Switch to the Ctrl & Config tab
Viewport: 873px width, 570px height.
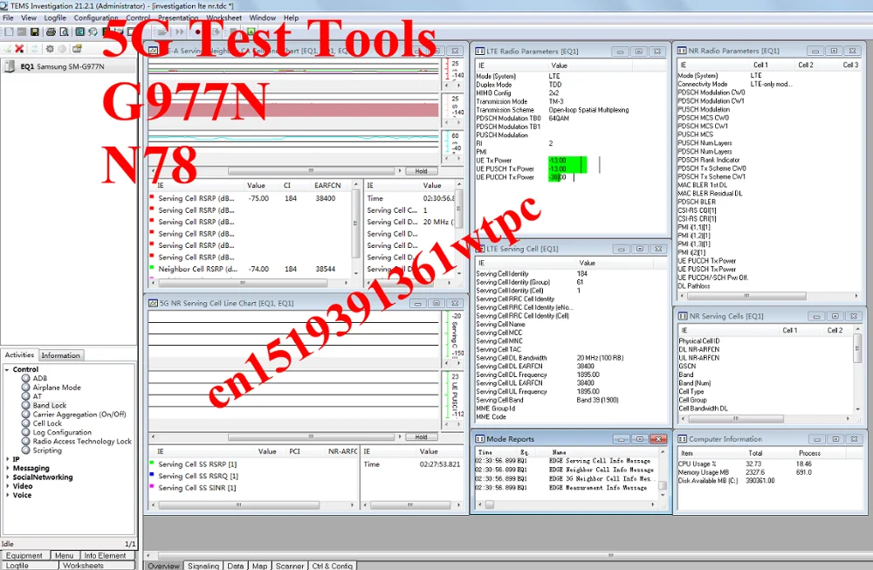(x=332, y=566)
